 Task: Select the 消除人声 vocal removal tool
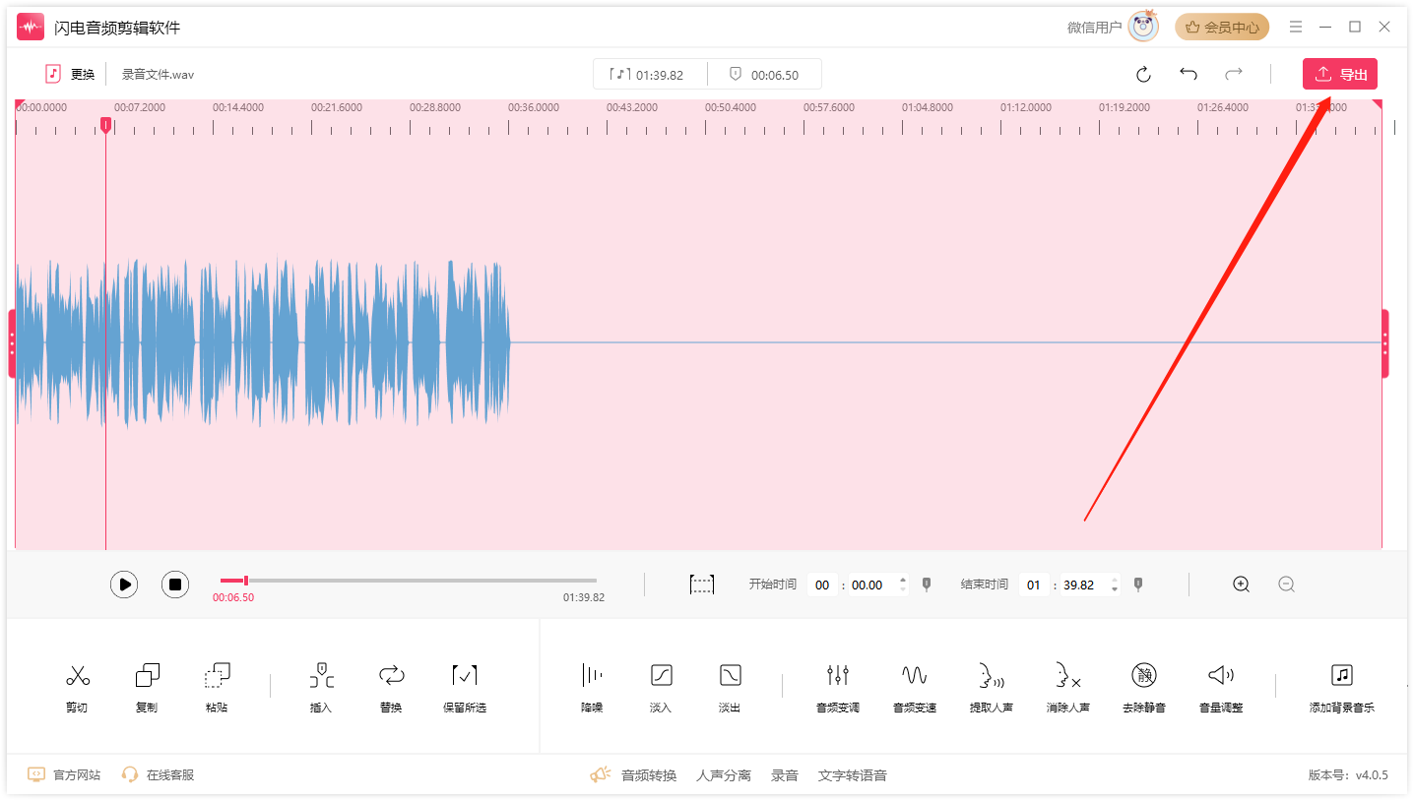pos(1066,686)
